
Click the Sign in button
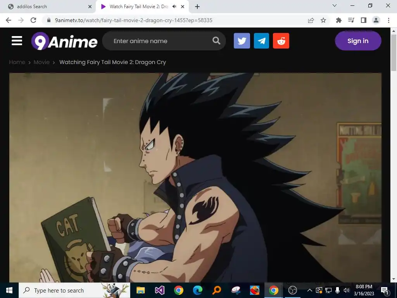[358, 41]
